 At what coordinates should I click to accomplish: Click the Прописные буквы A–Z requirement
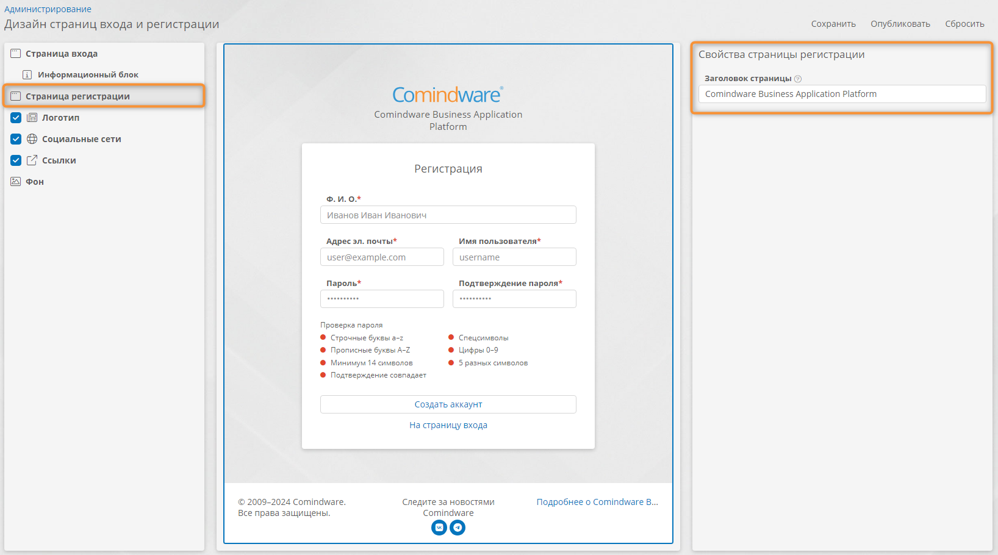coord(370,350)
